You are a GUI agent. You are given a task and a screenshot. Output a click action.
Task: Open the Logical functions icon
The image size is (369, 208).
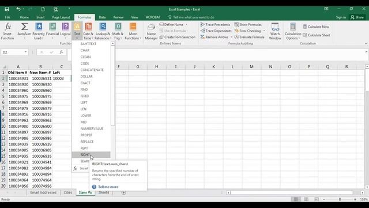pos(65,27)
